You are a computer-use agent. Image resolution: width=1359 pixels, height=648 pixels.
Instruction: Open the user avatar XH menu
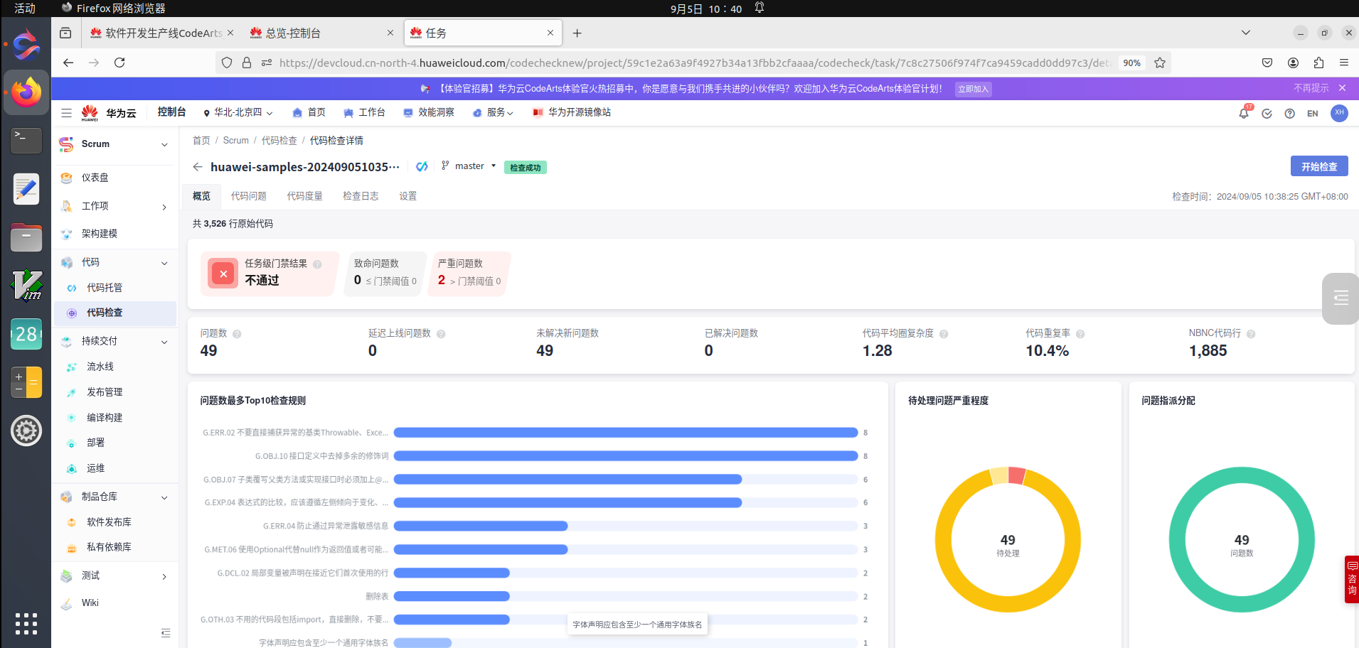click(1339, 113)
